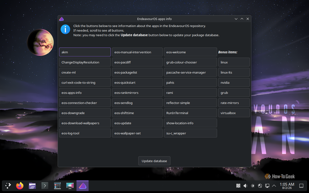Click the eos-rankmirrors button
This screenshot has width=309, height=193.
(137, 93)
